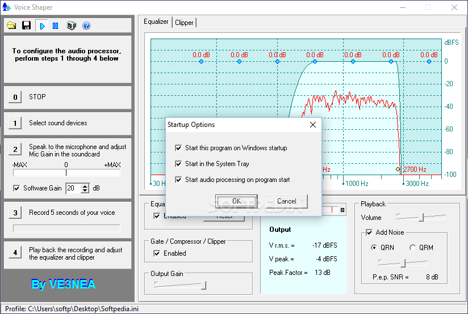The height and width of the screenshot is (314, 468).
Task: Click the 0 STOP step button
Action: [x=15, y=97]
